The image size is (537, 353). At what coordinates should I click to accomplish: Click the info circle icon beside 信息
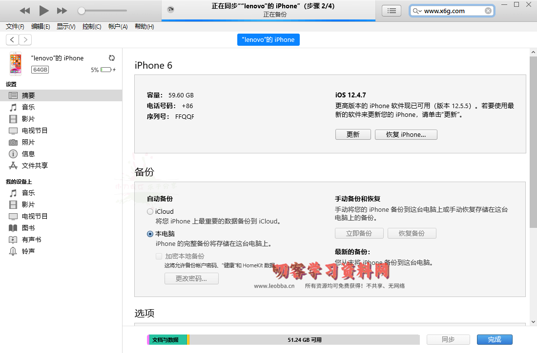point(13,154)
